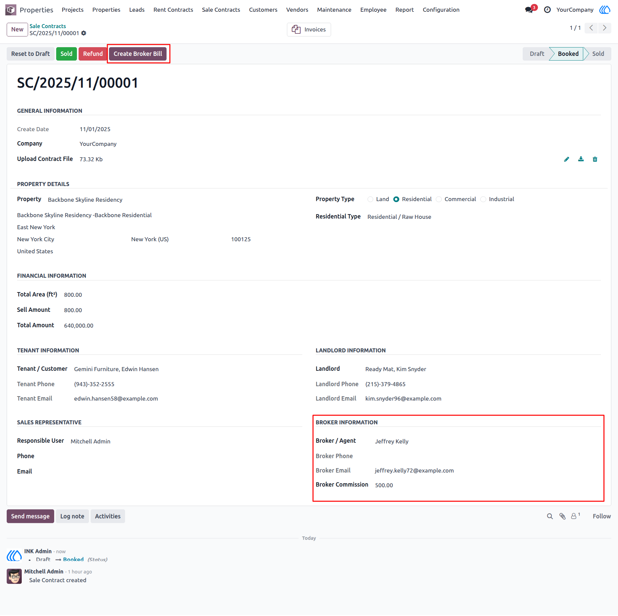Click the user avatar logo in top bar
Image resolution: width=618 pixels, height=616 pixels.
(605, 10)
